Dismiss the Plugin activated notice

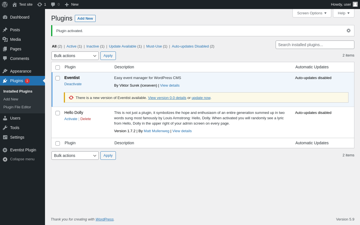[348, 31]
